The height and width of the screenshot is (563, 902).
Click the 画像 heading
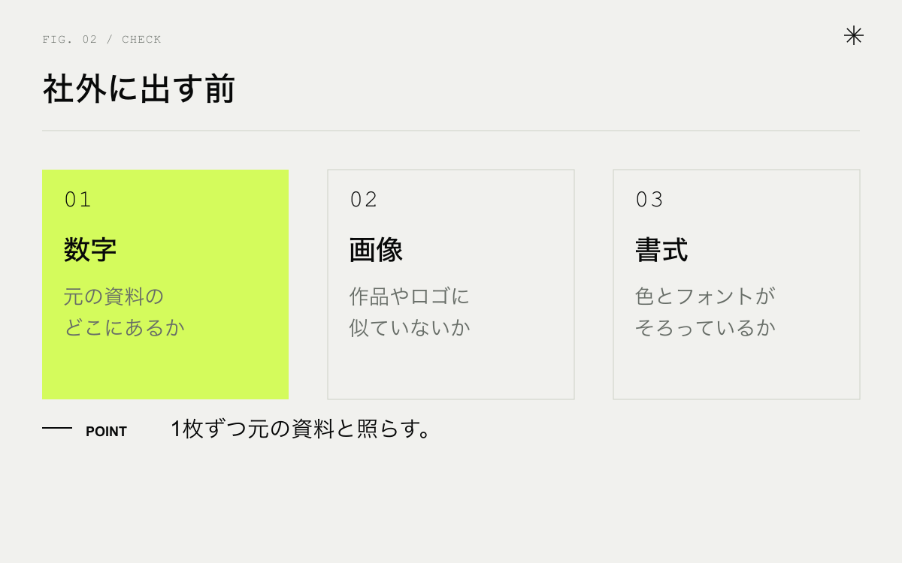(x=376, y=250)
